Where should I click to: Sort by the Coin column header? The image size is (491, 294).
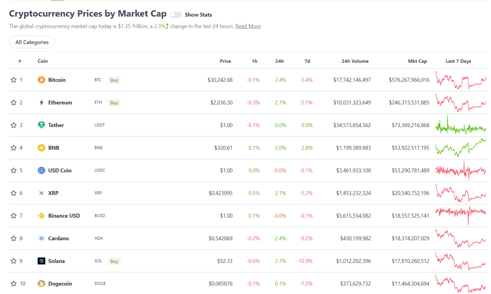pos(43,61)
